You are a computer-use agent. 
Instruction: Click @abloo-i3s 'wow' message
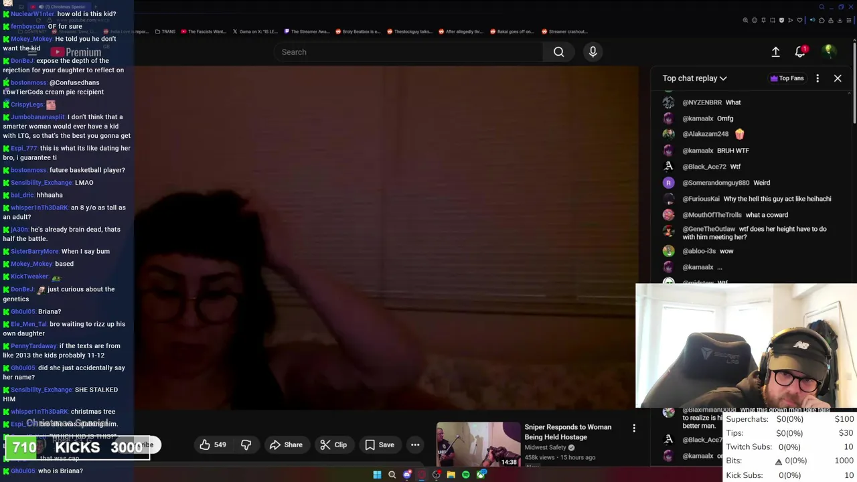tap(708, 251)
